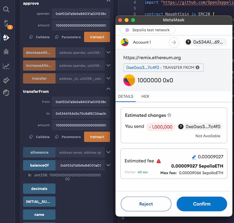Open Solidity compiler icon with badge
This screenshot has width=234, height=223.
point(7,24)
